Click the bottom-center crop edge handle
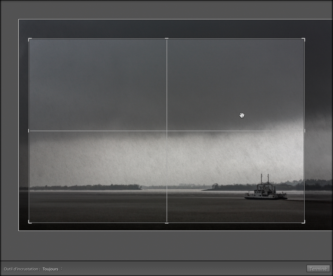 click(x=167, y=223)
